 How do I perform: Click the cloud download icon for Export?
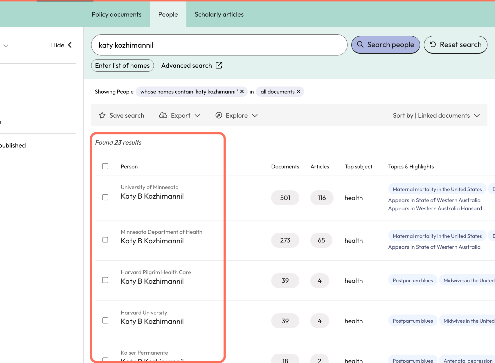coord(163,115)
